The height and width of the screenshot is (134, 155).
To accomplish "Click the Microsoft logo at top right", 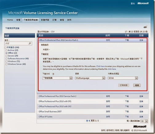I will pyautogui.click(x=143, y=3).
